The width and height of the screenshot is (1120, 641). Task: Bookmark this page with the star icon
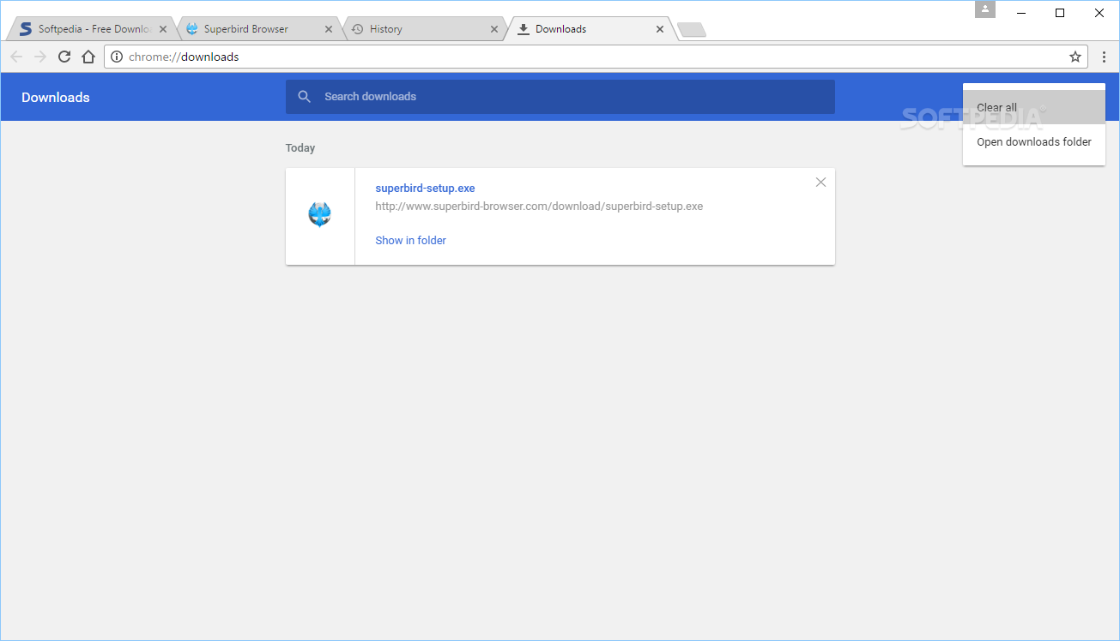(1075, 57)
